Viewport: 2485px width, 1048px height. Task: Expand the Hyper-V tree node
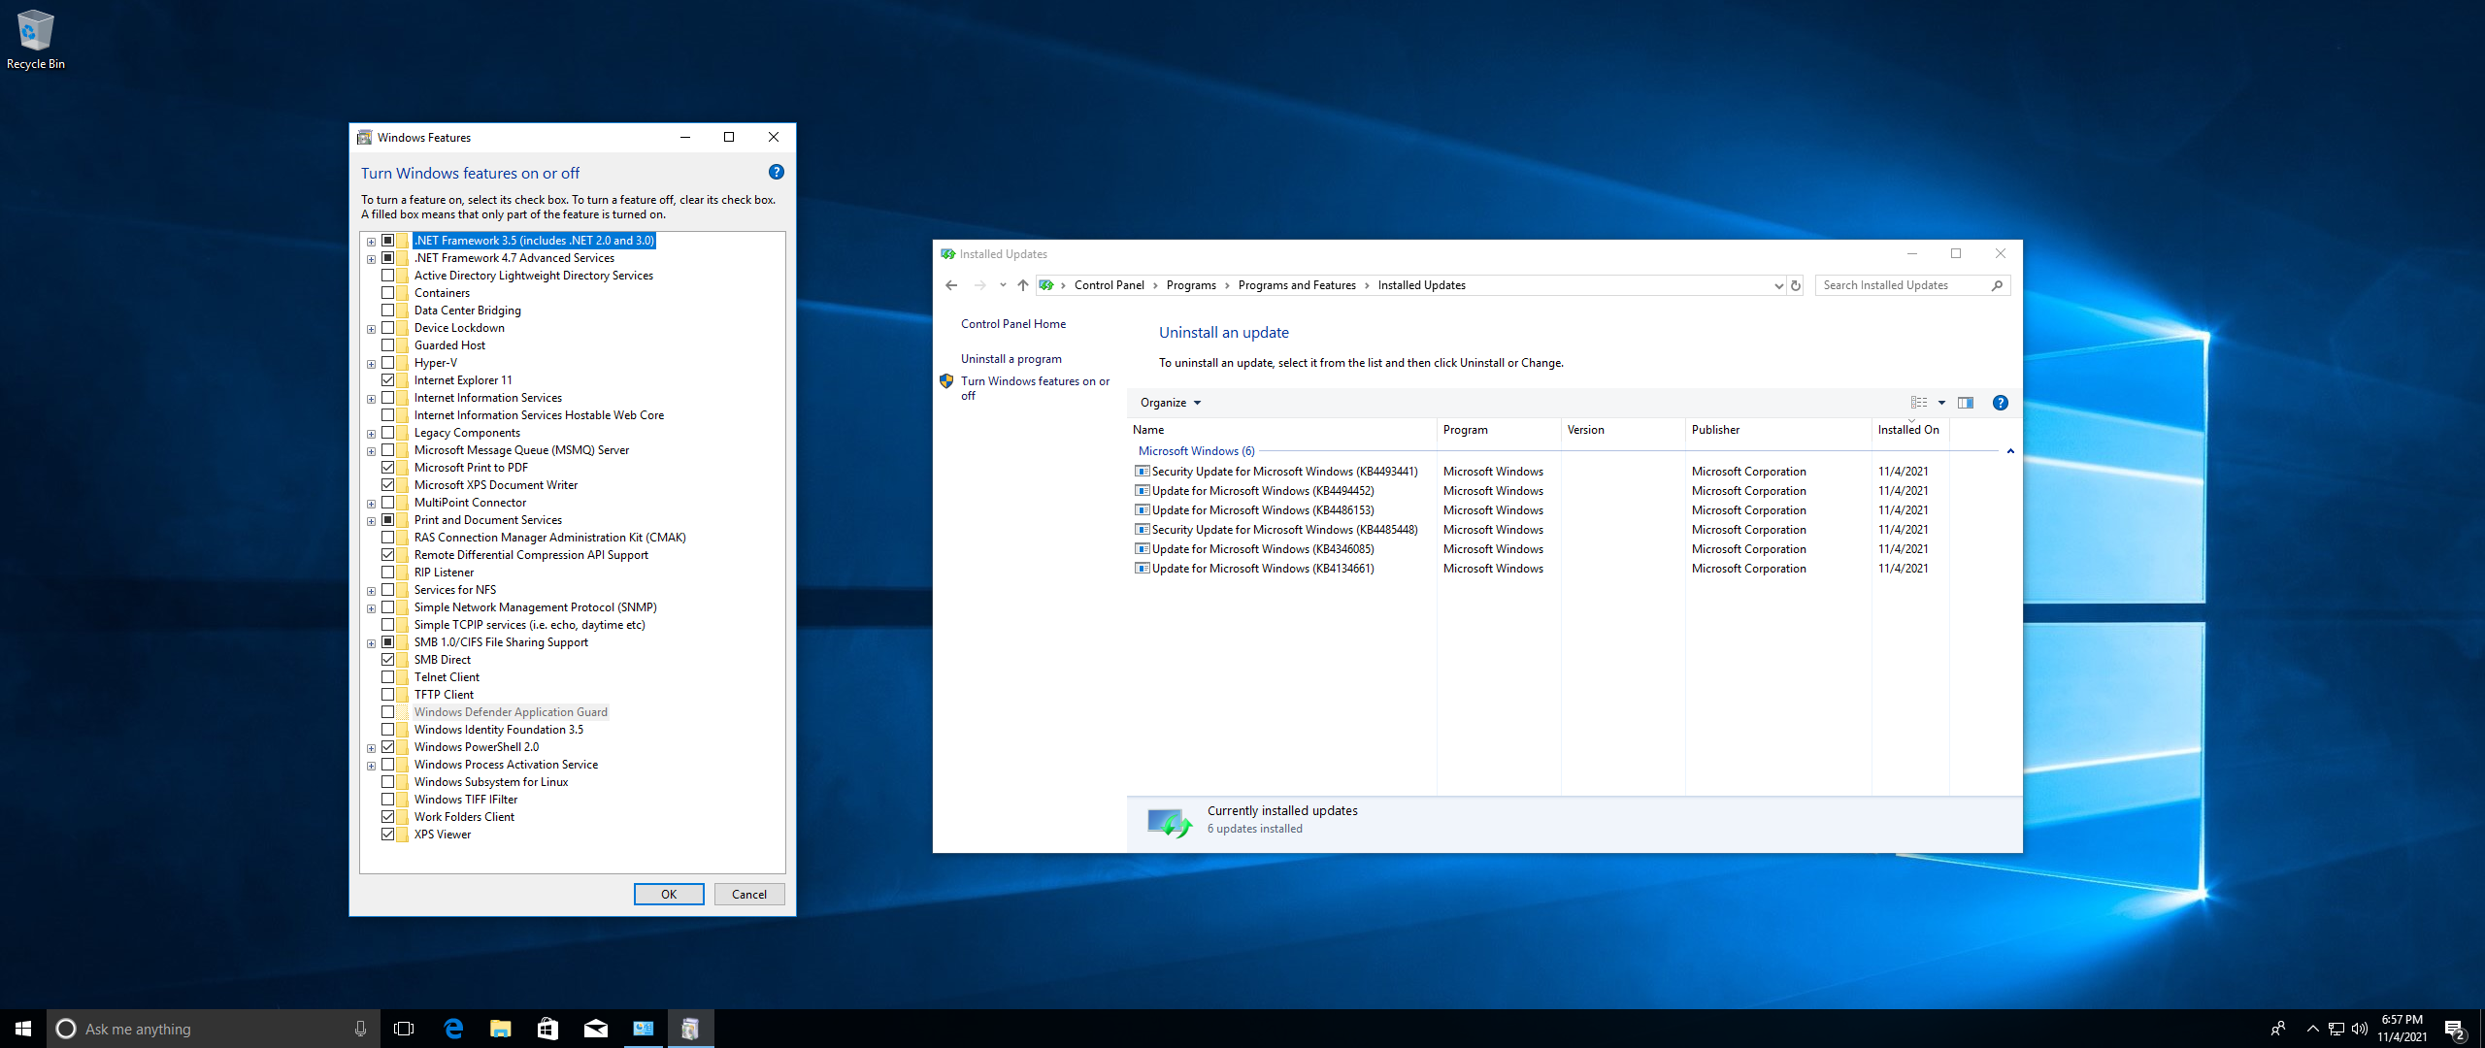coord(371,364)
